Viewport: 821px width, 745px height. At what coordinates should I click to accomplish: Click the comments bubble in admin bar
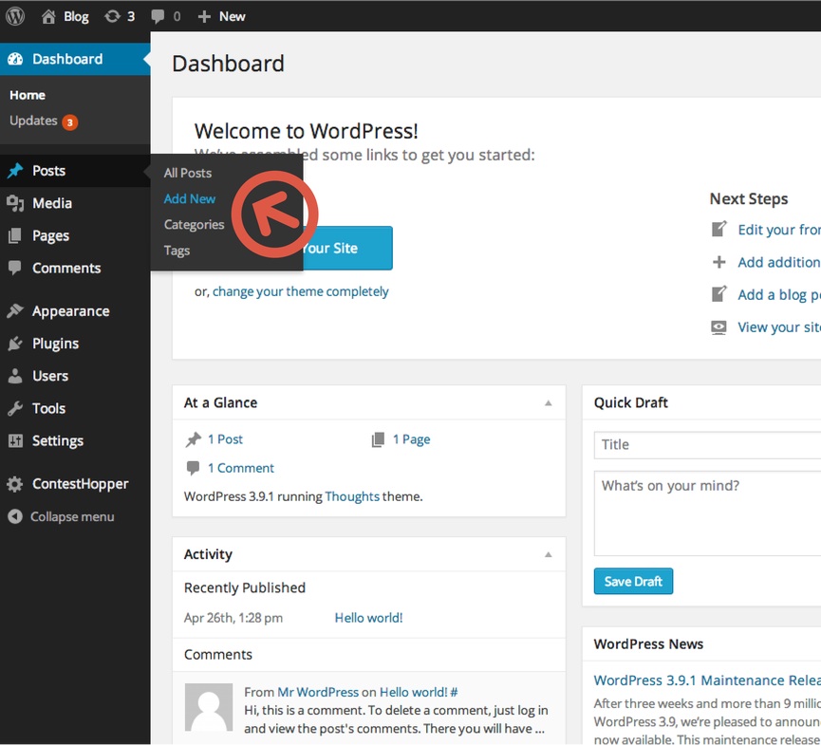pyautogui.click(x=158, y=16)
